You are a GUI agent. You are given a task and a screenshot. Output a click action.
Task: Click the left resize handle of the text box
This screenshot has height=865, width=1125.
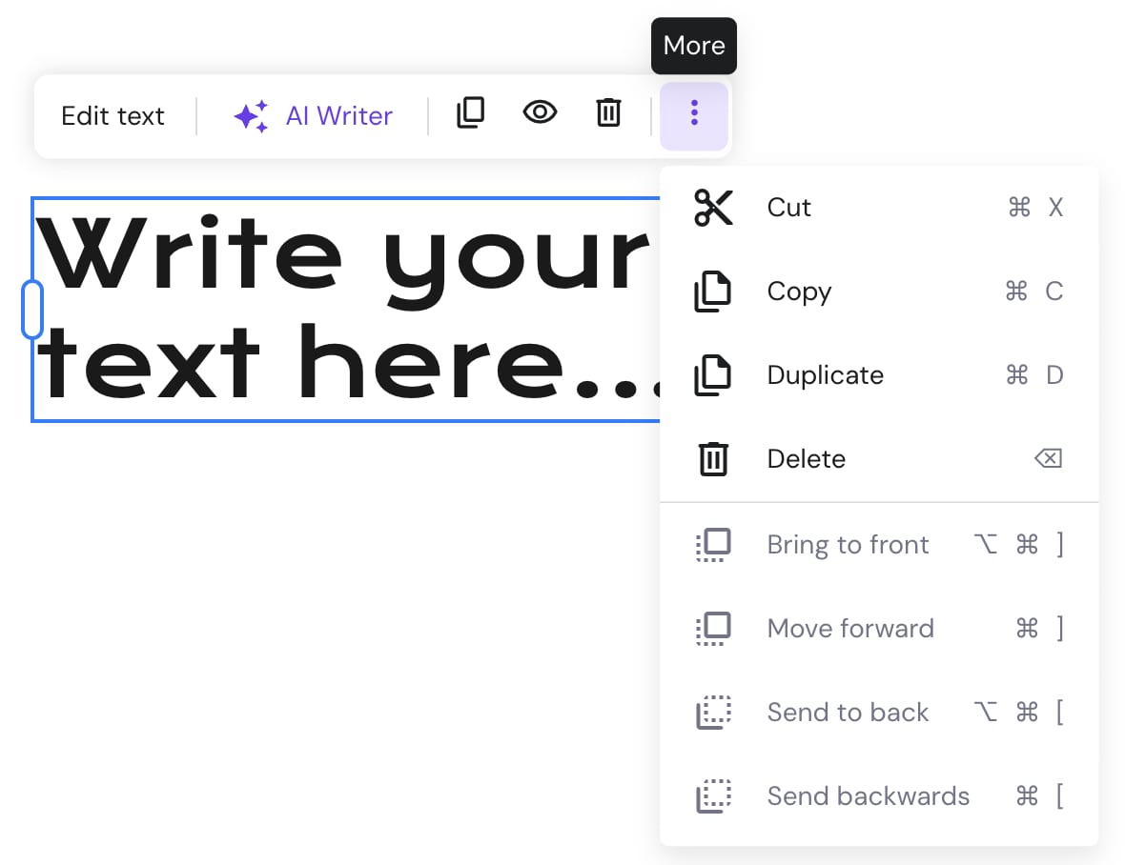pos(32,308)
